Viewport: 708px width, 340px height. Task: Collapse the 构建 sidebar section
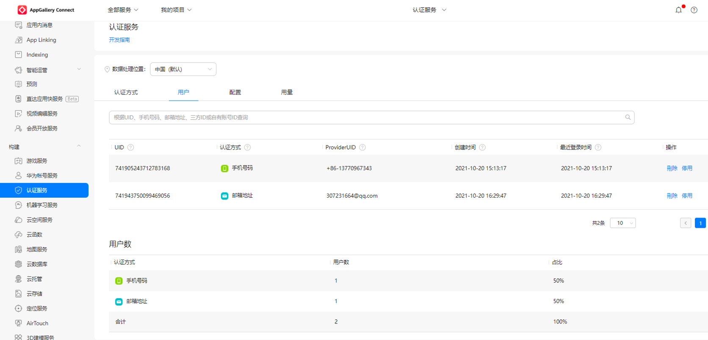point(79,146)
